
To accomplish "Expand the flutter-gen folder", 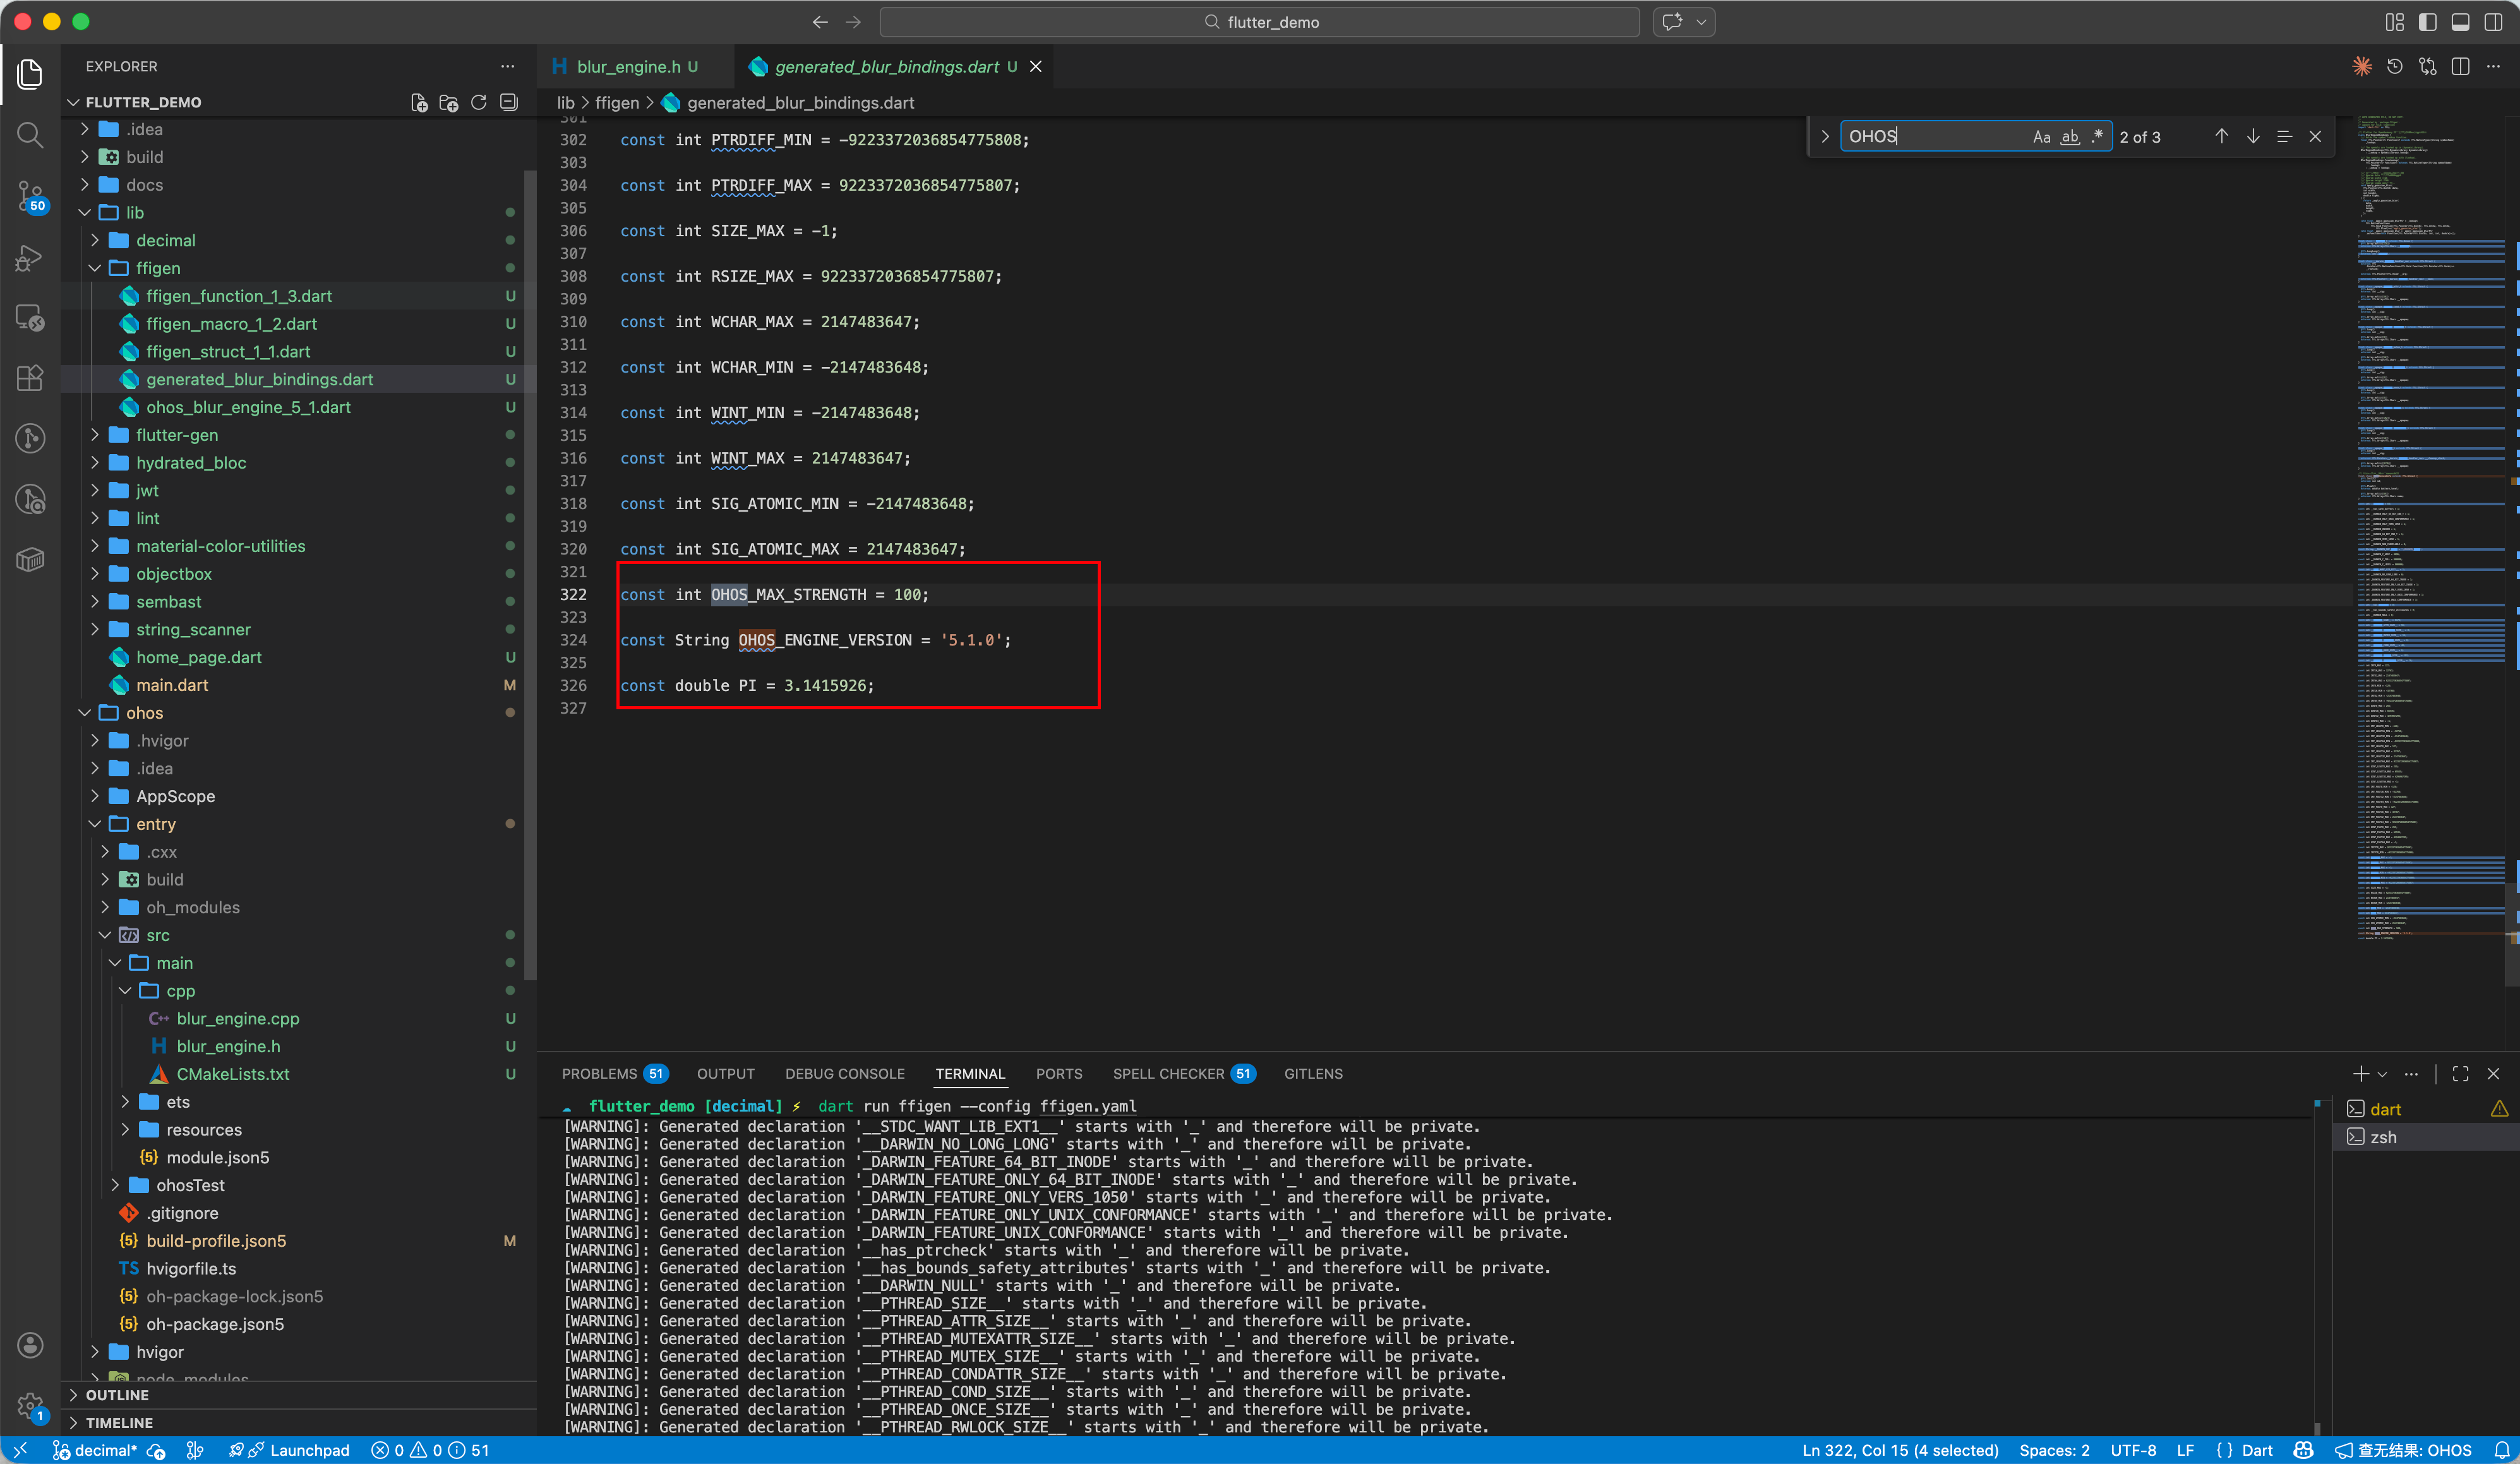I will point(177,435).
